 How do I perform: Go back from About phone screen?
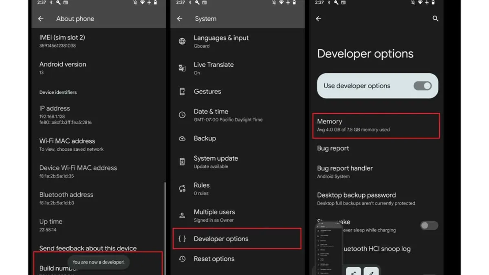(41, 19)
